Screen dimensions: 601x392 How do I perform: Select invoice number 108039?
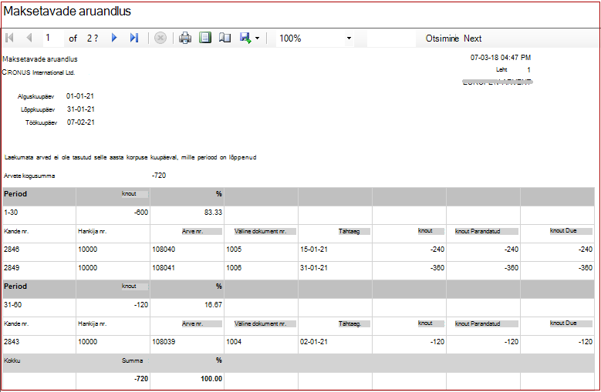click(164, 342)
